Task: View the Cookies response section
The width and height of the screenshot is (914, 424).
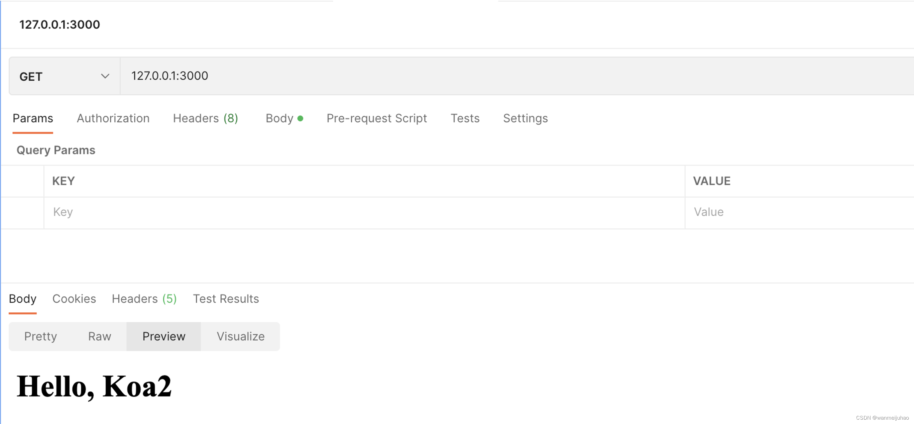Action: pyautogui.click(x=74, y=299)
